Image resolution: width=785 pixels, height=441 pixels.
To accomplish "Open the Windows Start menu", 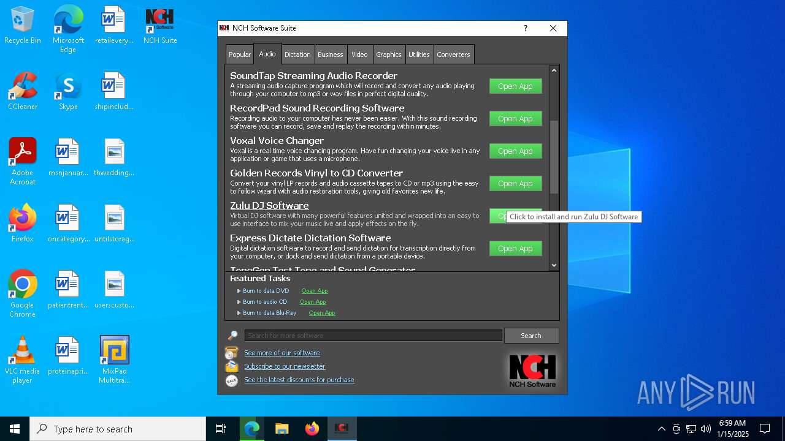I will 15,429.
